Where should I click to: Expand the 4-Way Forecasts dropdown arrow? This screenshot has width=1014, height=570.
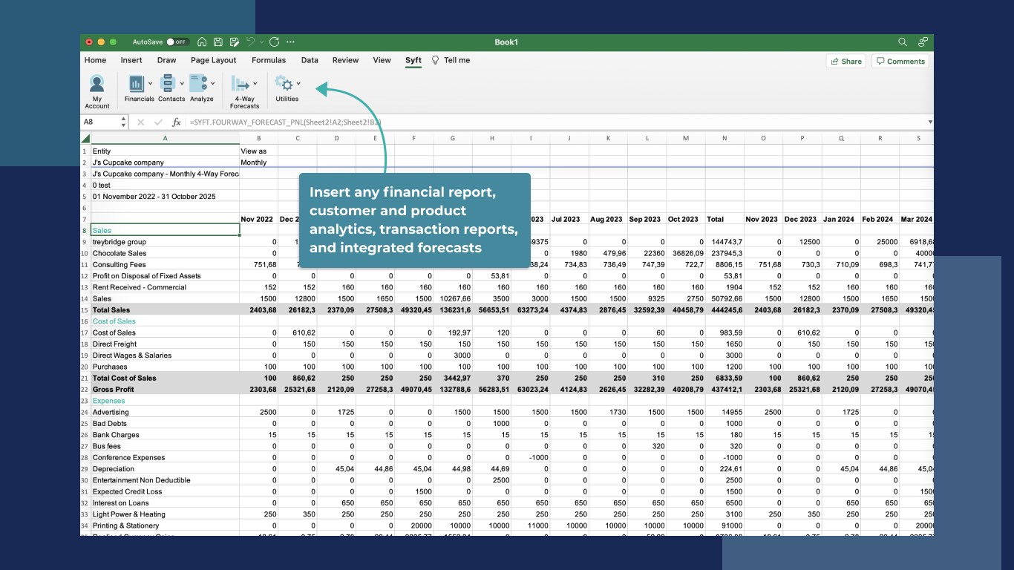(255, 84)
